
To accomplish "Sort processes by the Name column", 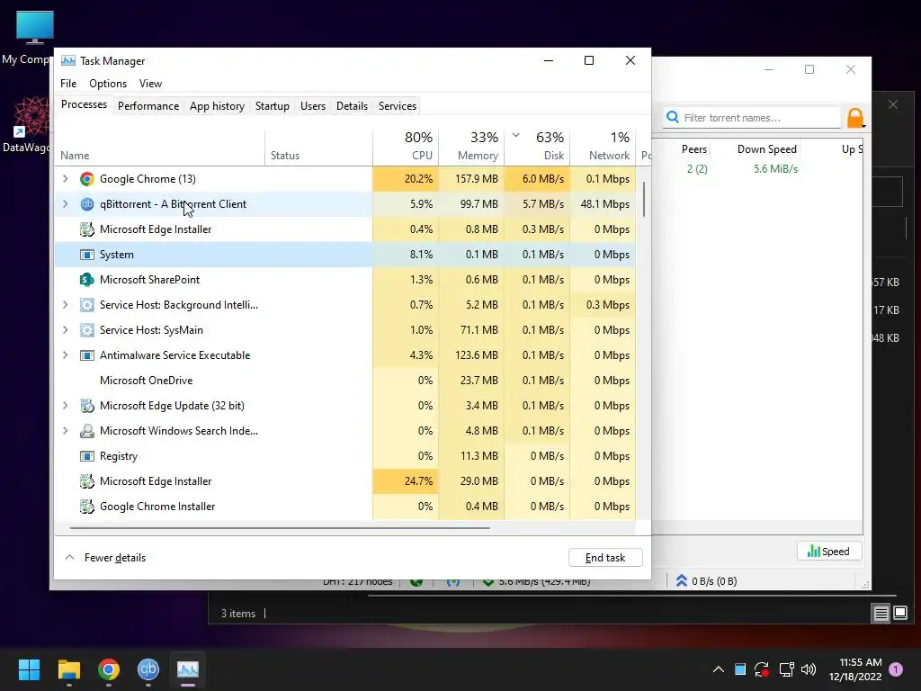I will [160, 146].
